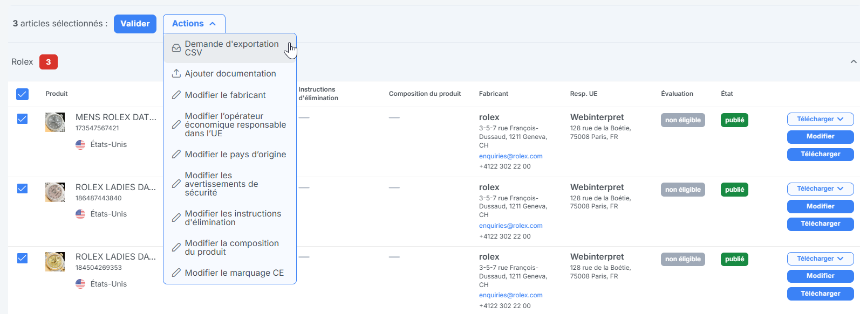860x314 pixels.
Task: Click the Resp. UE column header
Action: click(584, 94)
